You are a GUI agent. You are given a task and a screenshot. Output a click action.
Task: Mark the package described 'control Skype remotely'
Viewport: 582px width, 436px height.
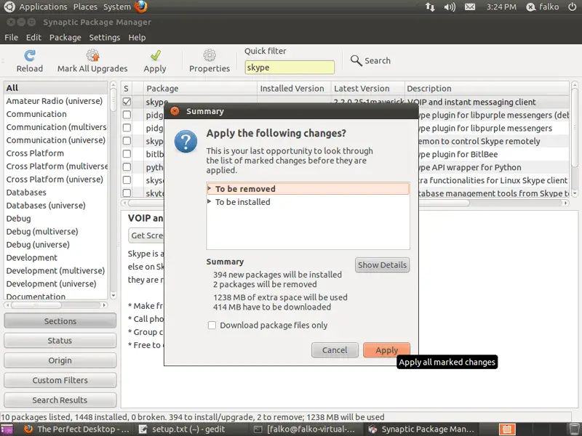(x=127, y=141)
